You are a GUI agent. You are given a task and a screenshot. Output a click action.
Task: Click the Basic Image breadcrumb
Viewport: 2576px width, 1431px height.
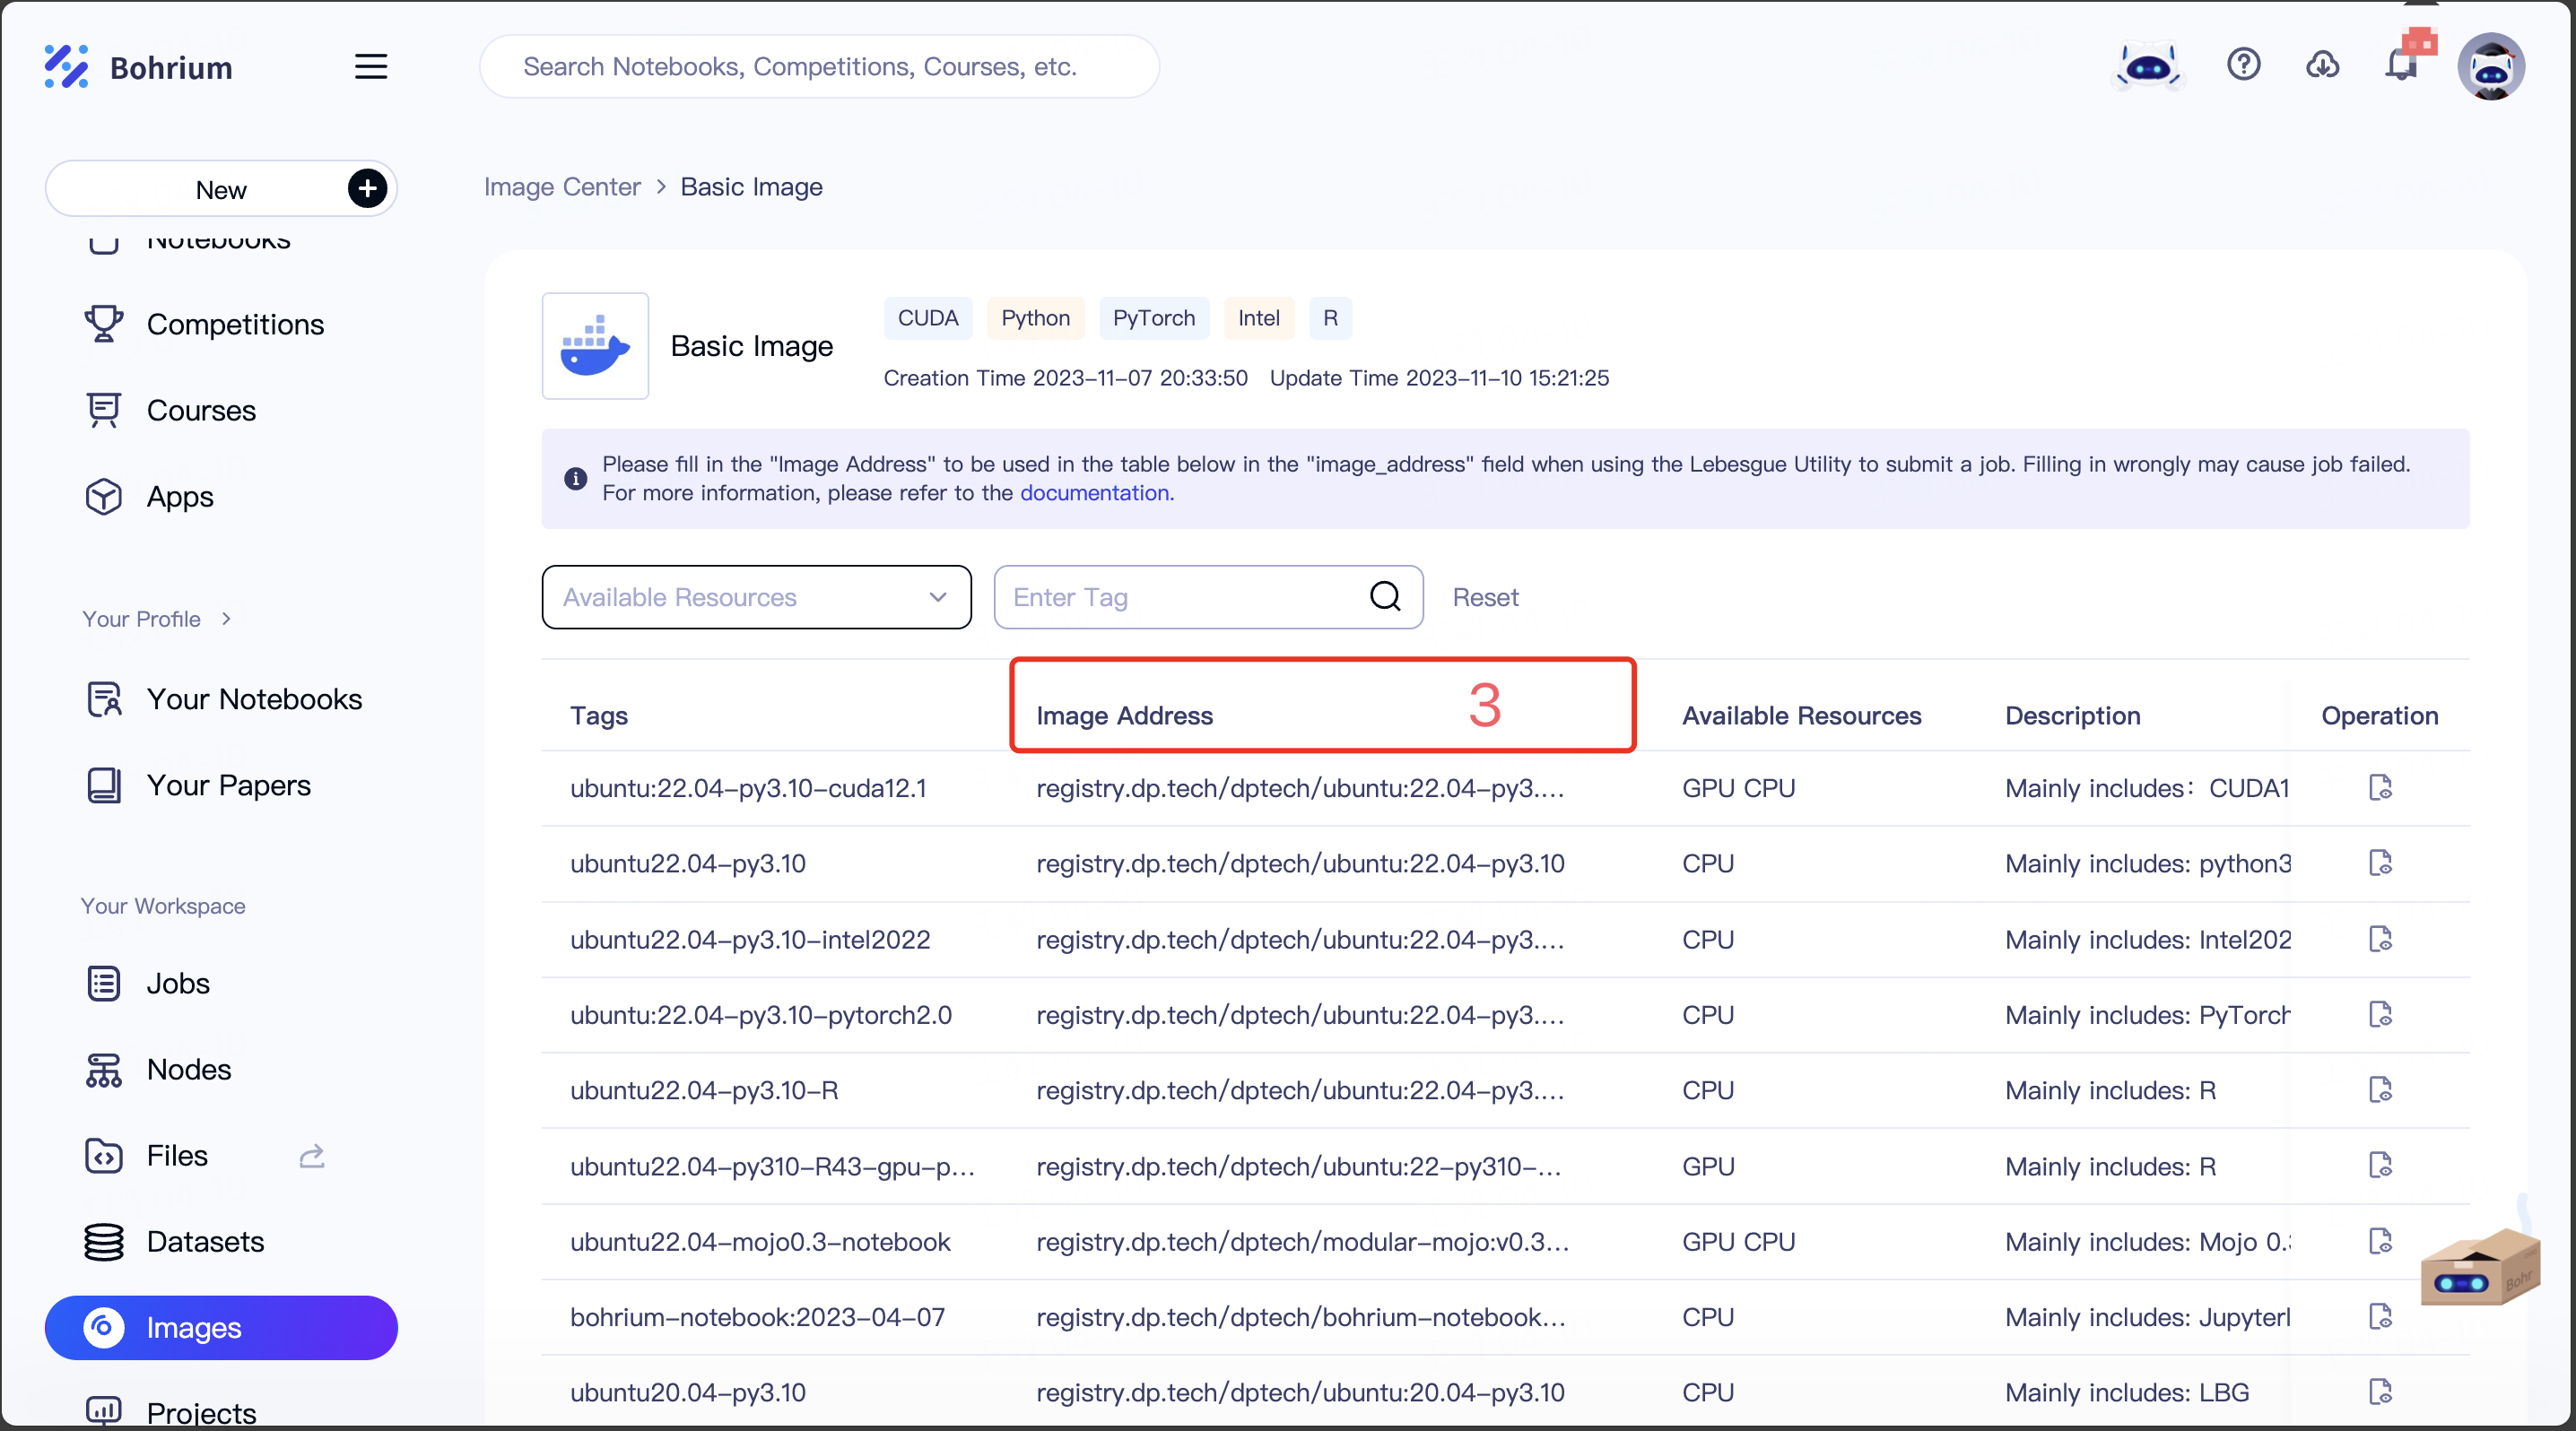tap(751, 186)
